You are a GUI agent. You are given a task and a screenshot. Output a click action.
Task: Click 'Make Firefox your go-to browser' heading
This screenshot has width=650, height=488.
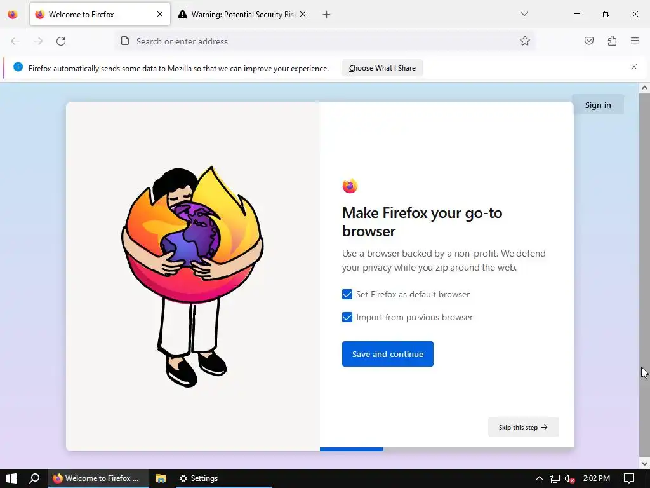coord(422,222)
